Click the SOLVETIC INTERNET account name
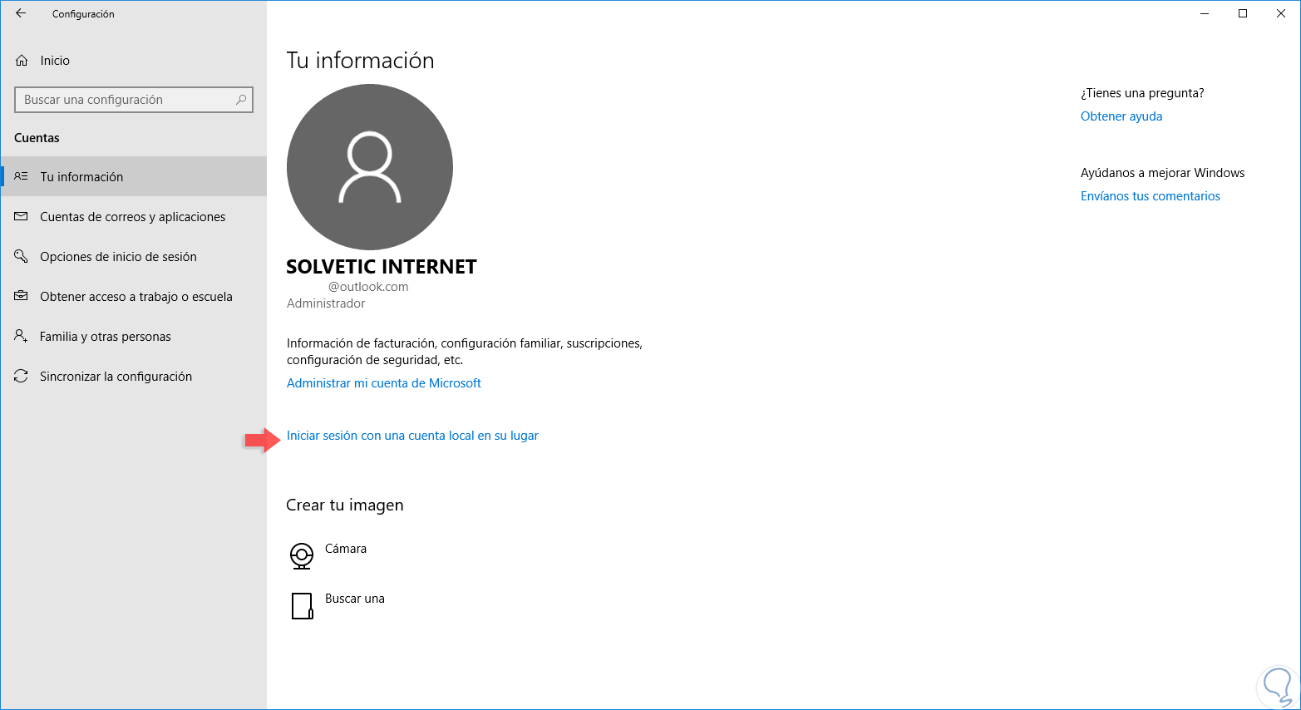This screenshot has width=1301, height=710. coord(382,267)
